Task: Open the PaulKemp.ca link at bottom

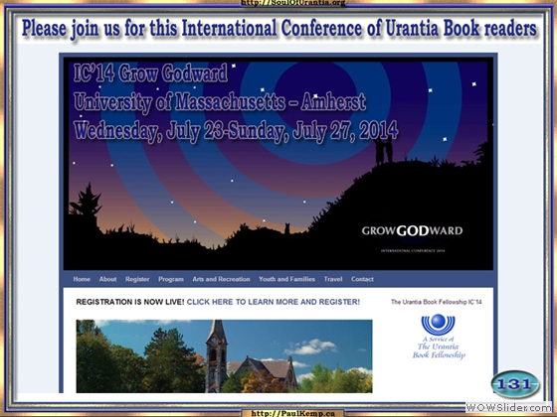Action: (292, 413)
